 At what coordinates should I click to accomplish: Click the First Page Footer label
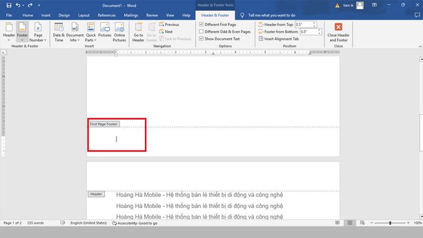coord(103,124)
